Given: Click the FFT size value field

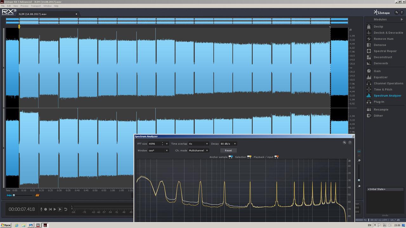Looking at the screenshot, I should pos(154,144).
